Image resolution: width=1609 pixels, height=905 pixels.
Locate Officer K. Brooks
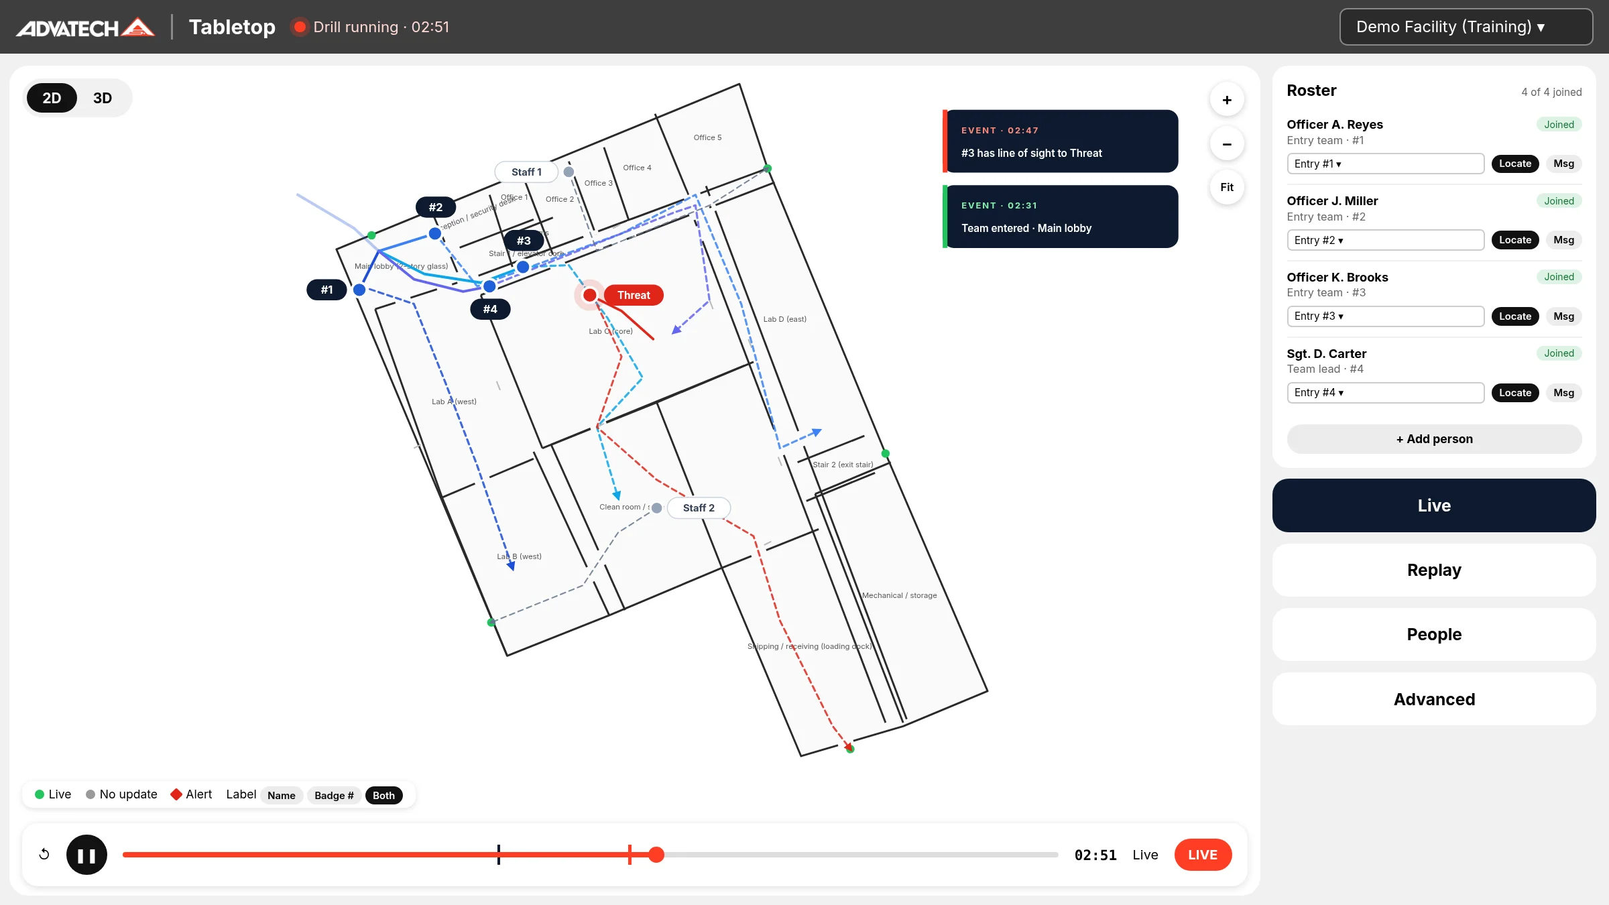click(x=1515, y=316)
